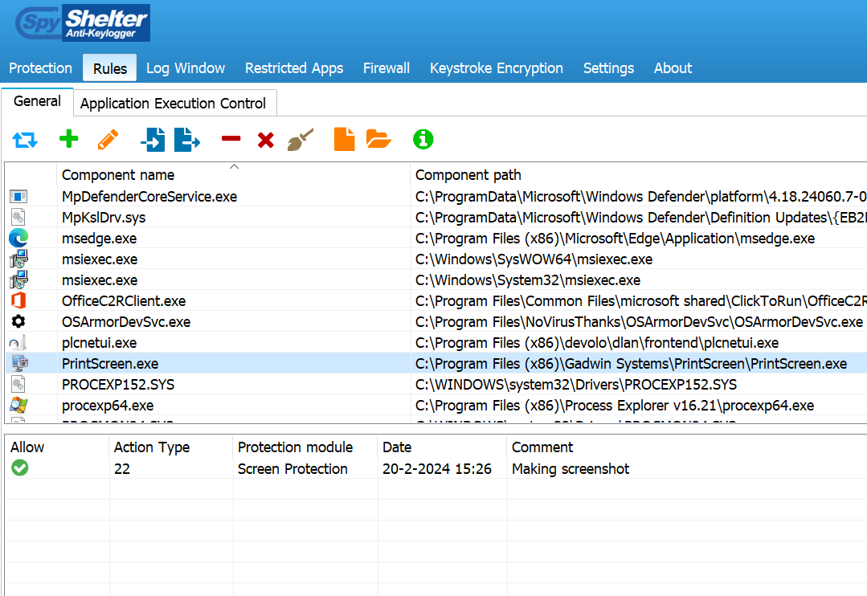Click the orange open folder icon
This screenshot has width=867, height=596.
click(x=378, y=140)
